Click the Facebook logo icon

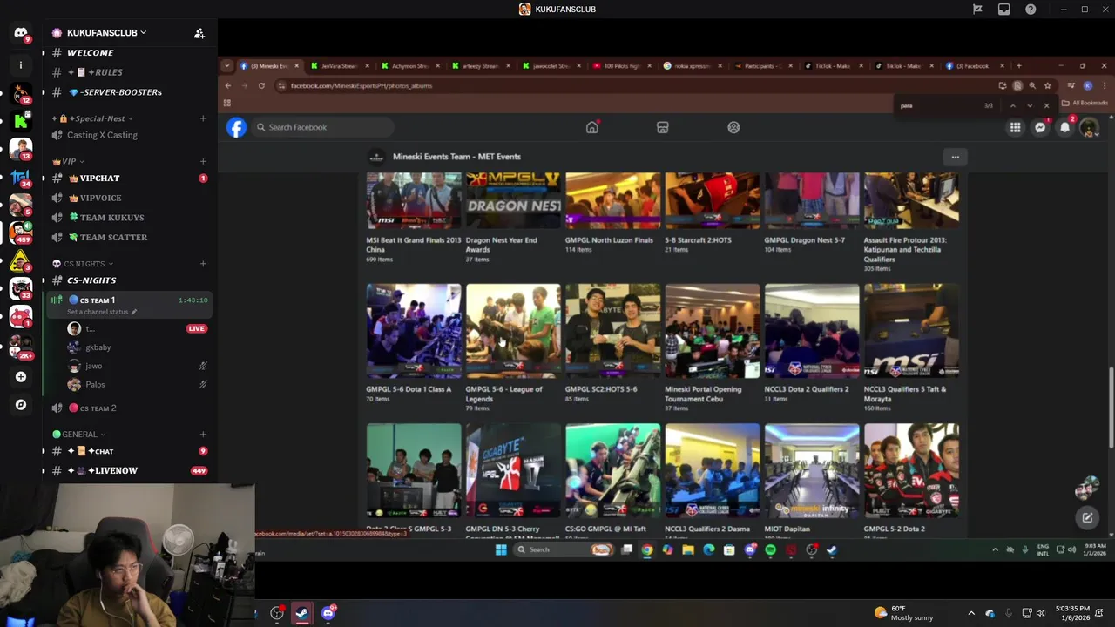[x=236, y=127]
